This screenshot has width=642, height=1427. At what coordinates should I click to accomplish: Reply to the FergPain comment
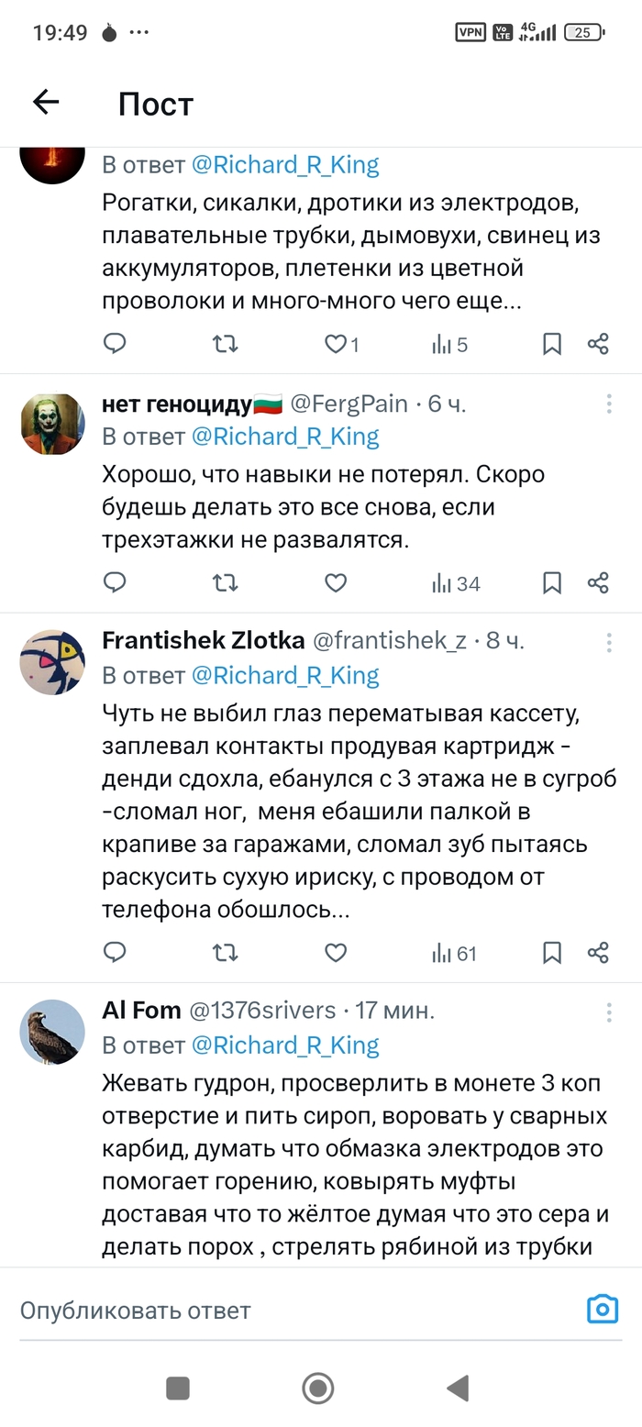(115, 583)
